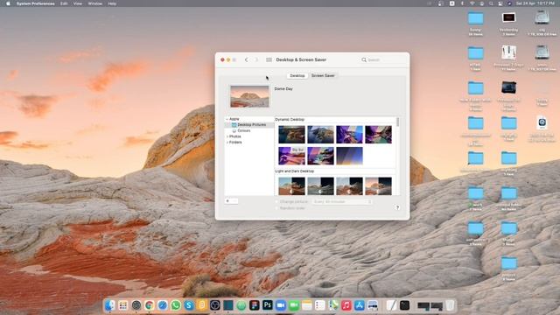This screenshot has height=315, width=560.
Task: Click the Bluetooth menu bar icon
Action: click(x=462, y=3)
